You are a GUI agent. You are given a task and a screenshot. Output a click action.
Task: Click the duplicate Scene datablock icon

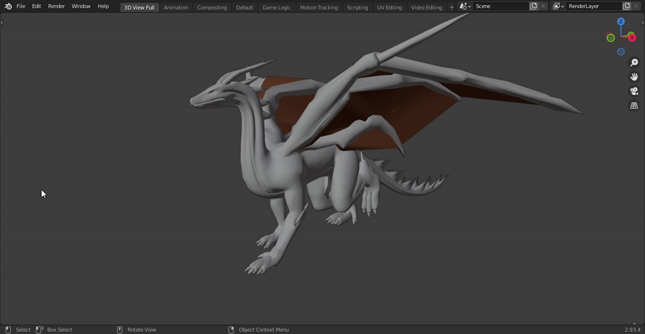533,6
